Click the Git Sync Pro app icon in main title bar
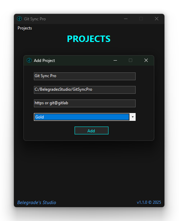The image size is (179, 221). 19,19
